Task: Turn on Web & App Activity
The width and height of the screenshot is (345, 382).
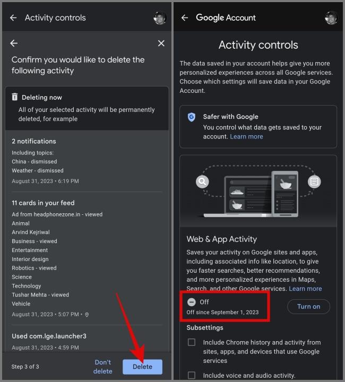Action: 308,307
